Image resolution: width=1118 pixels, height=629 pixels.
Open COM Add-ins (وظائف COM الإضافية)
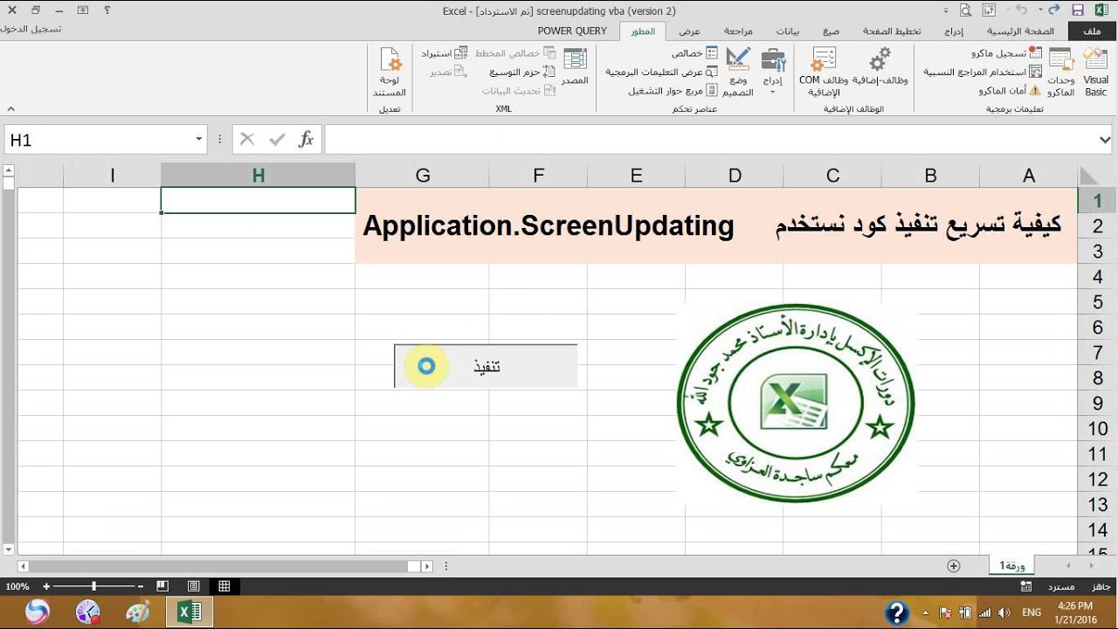823,71
